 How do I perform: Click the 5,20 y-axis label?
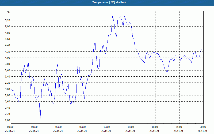[x=8, y=20]
